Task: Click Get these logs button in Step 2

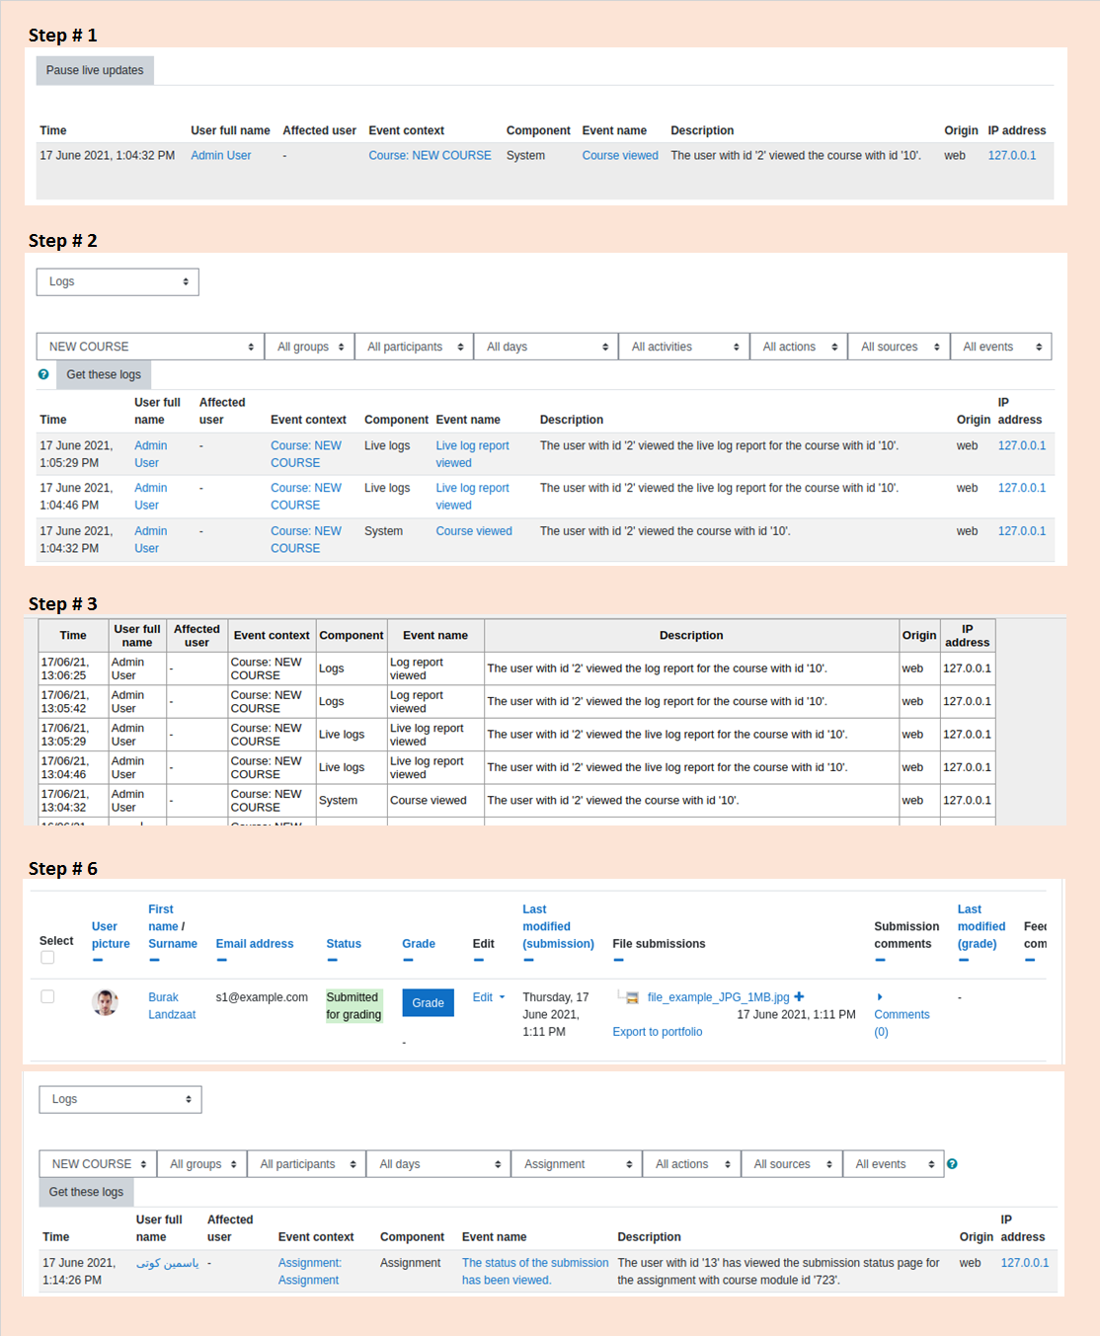Action: (104, 374)
